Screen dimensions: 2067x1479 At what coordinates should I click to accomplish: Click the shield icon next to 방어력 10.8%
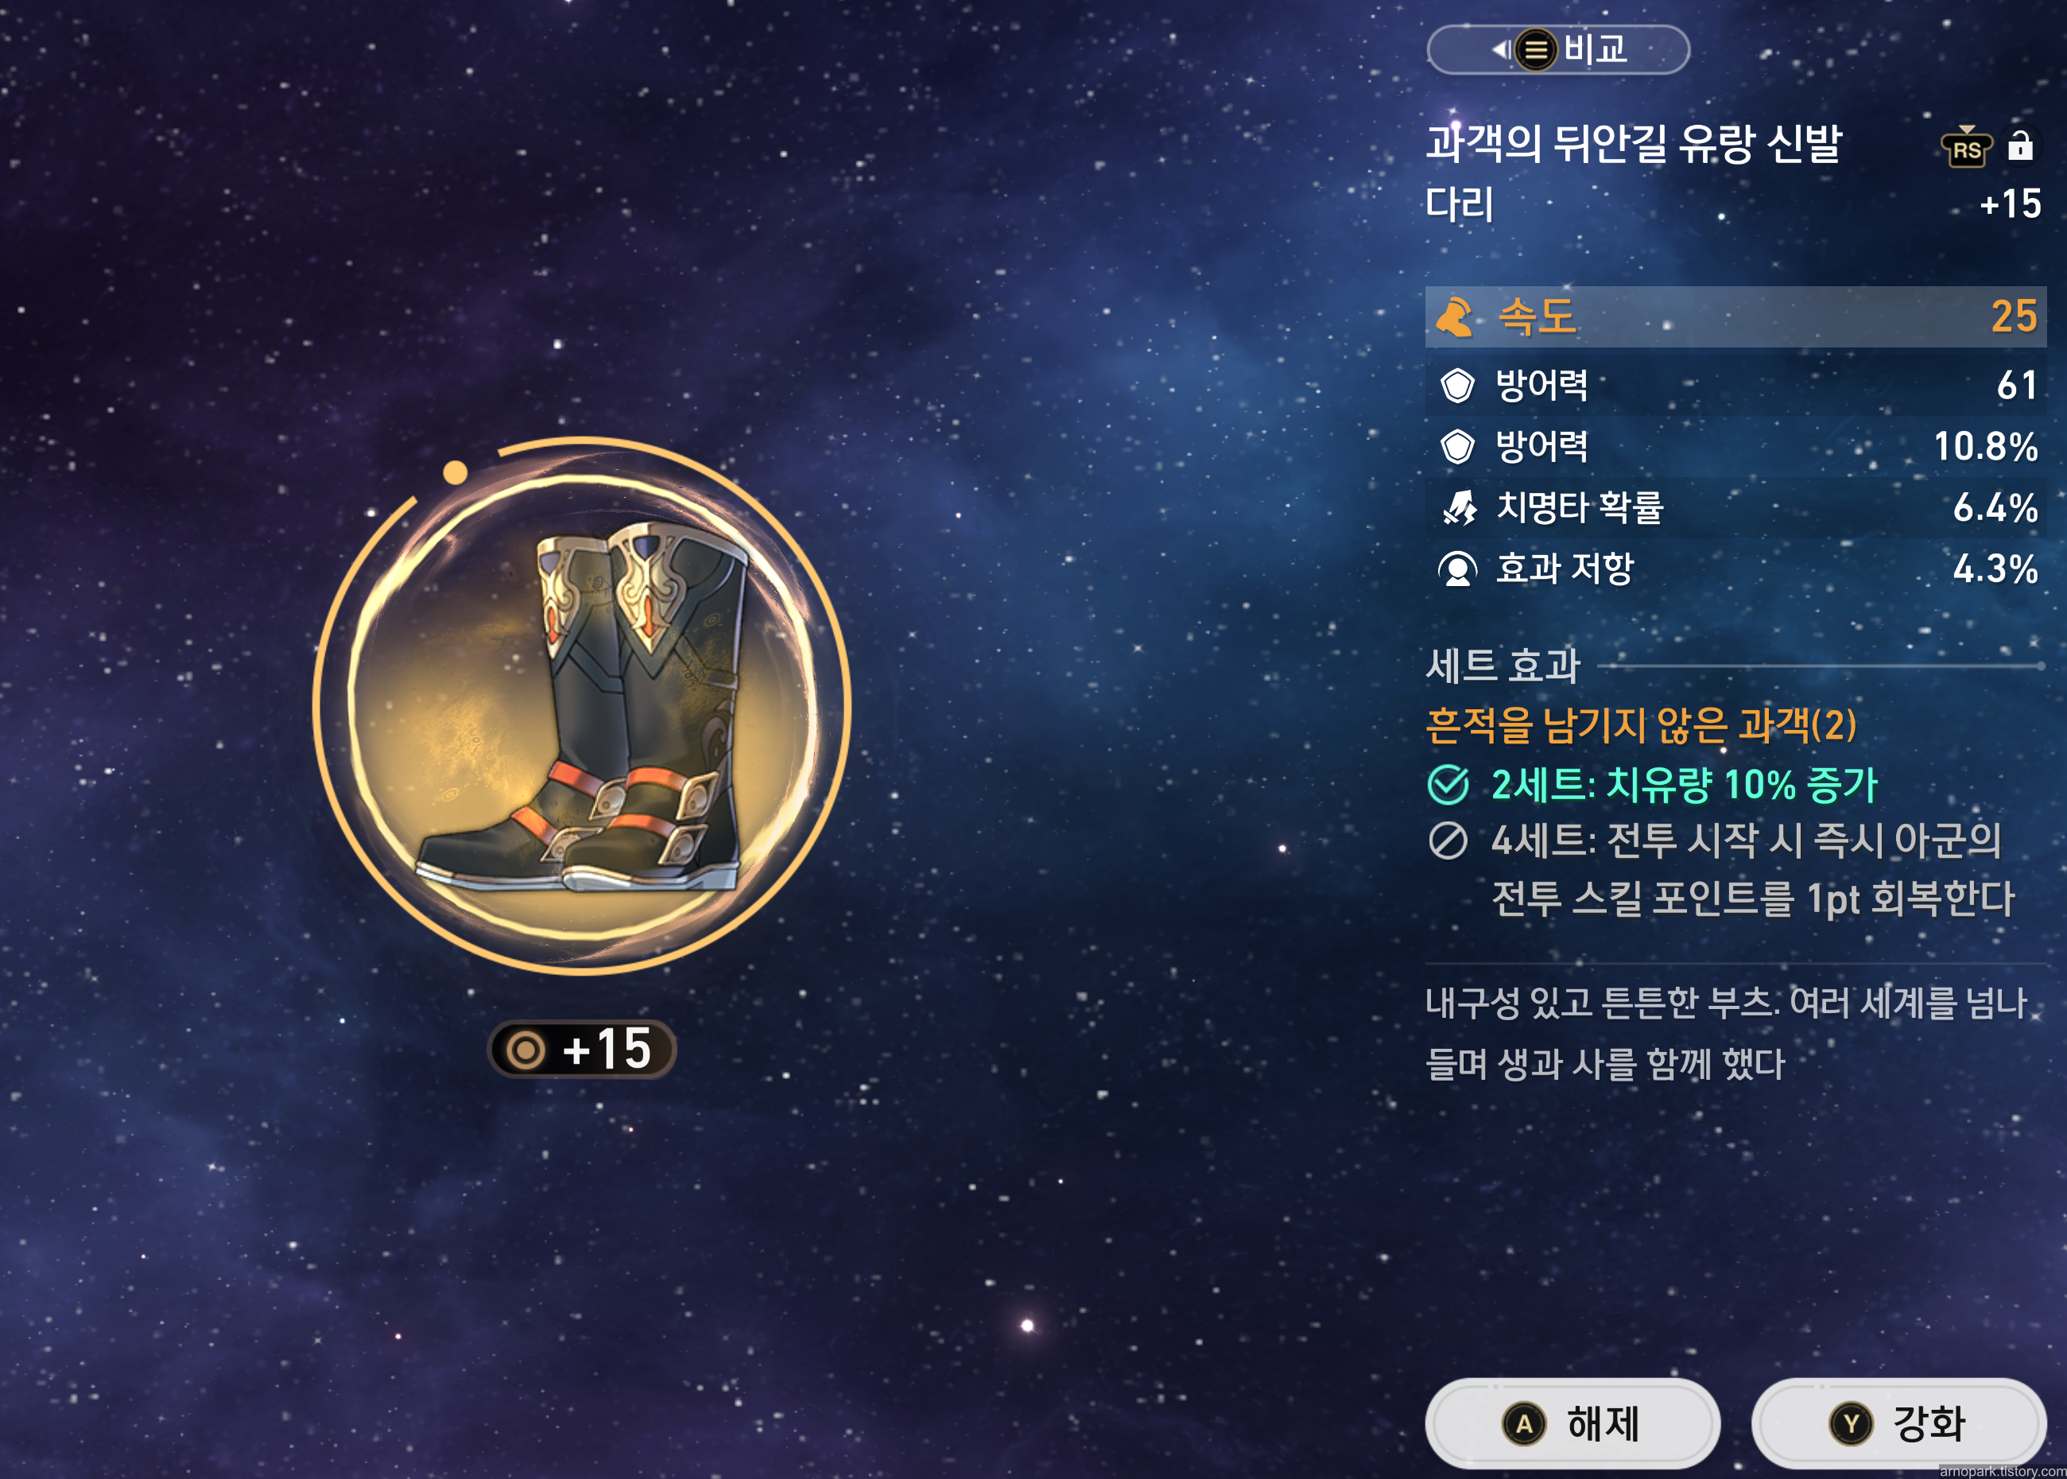tap(1457, 446)
